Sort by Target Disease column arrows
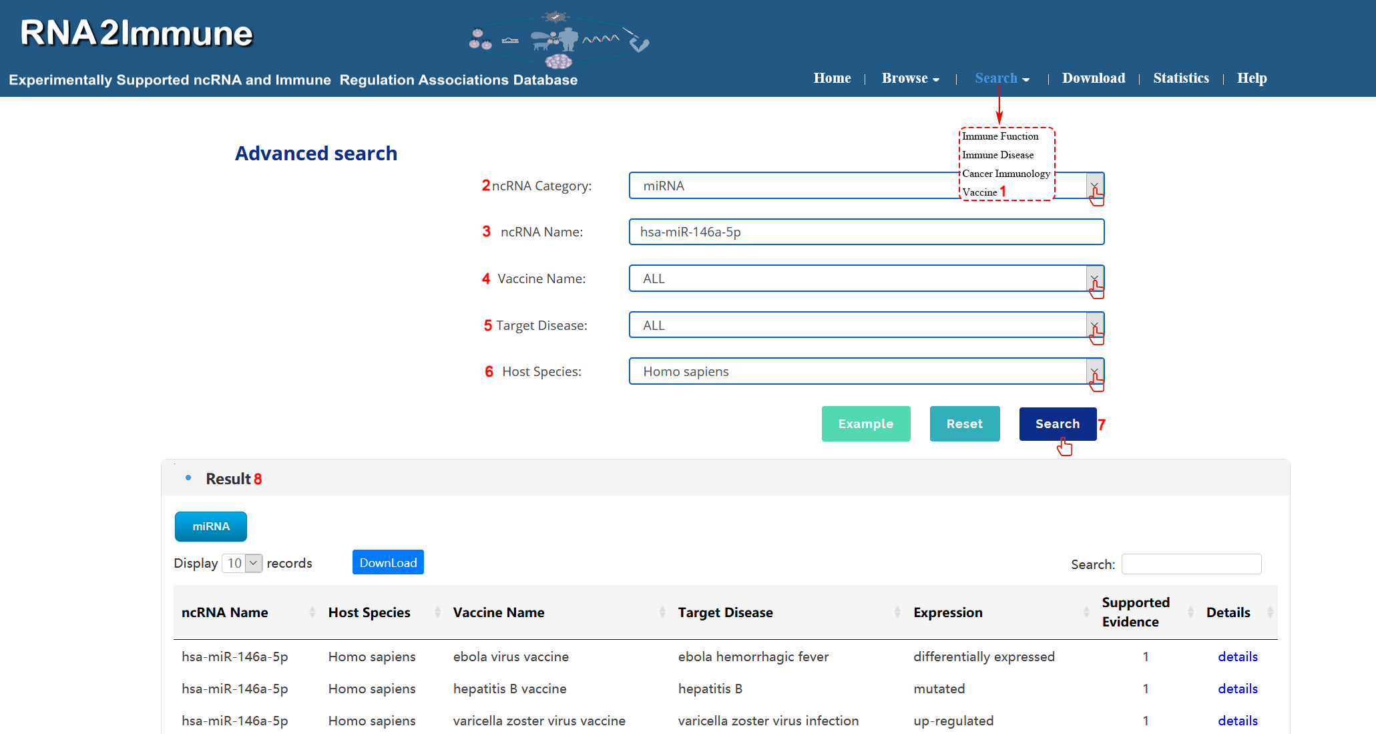1376x734 pixels. [x=897, y=612]
